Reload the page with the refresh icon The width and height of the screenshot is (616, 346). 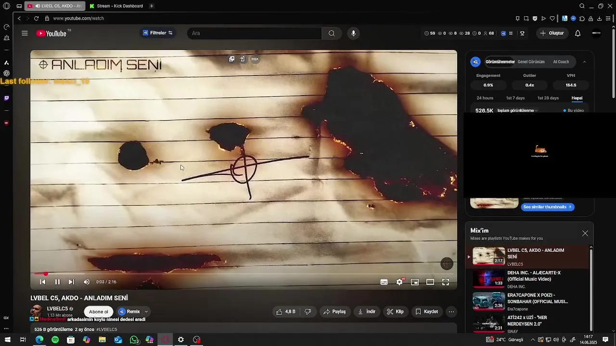tap(36, 18)
